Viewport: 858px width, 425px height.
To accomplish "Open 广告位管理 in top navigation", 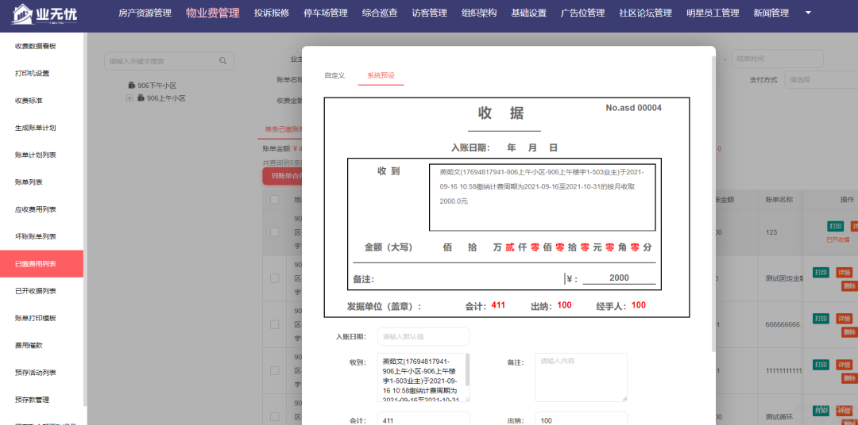I will coord(583,13).
